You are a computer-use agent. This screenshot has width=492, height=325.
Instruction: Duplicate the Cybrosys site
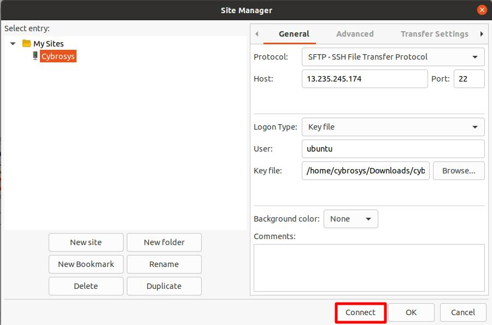click(164, 286)
